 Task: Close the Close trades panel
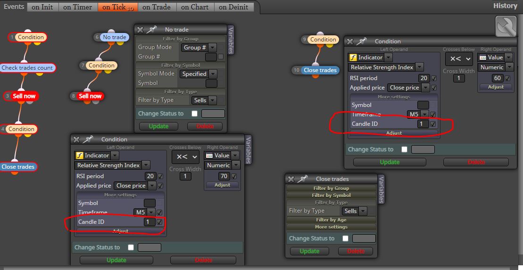pyautogui.click(x=291, y=180)
